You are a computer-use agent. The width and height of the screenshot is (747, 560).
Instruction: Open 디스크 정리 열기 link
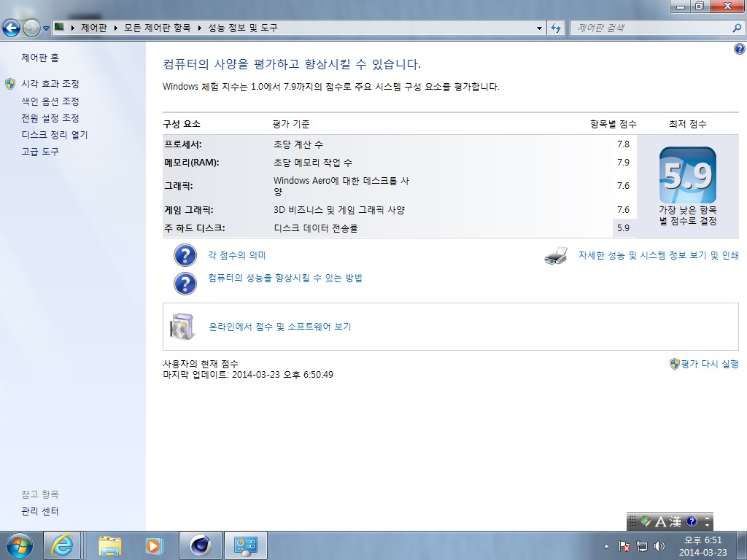55,135
